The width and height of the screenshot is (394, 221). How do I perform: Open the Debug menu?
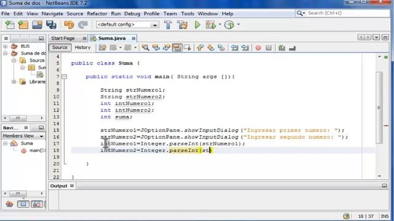(x=132, y=14)
